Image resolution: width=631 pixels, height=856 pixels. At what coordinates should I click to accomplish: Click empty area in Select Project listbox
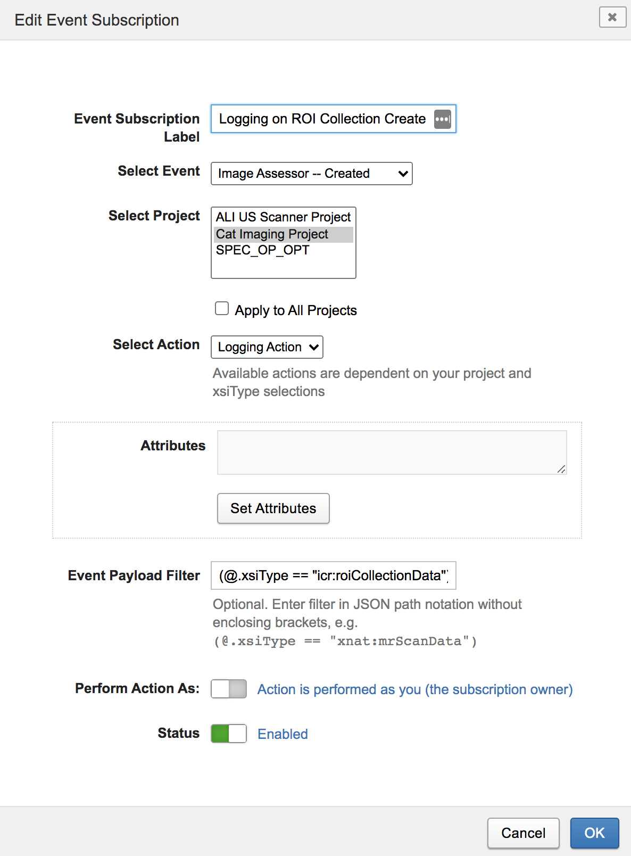click(x=283, y=267)
